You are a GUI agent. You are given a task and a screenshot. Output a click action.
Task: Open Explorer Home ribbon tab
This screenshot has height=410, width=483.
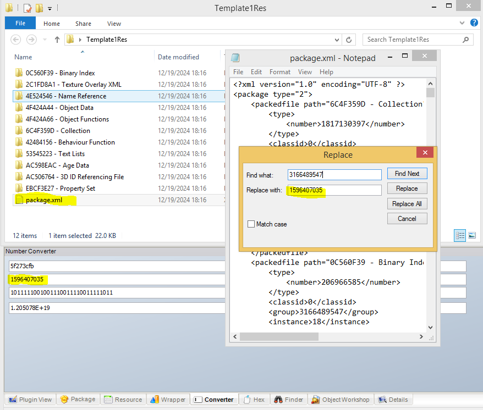[52, 24]
